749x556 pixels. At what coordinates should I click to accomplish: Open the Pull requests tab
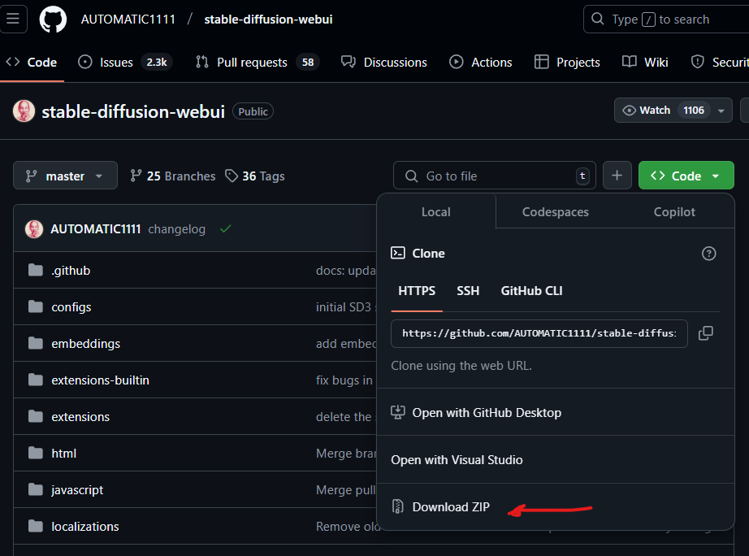pyautogui.click(x=257, y=62)
